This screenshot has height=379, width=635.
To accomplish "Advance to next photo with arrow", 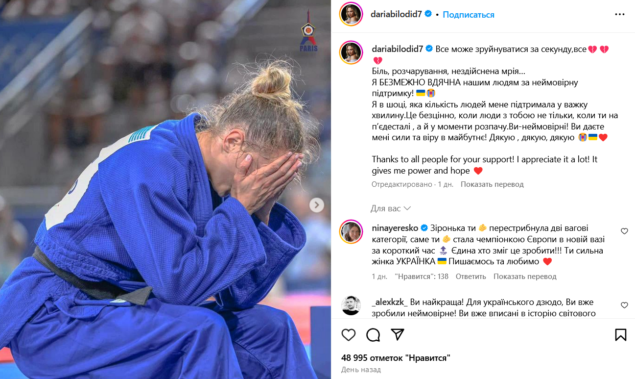I will coord(317,205).
